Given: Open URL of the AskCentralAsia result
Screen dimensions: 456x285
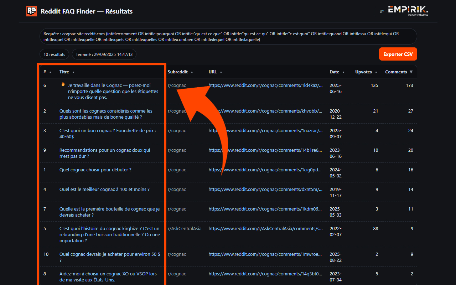Looking at the screenshot, I should [x=265, y=229].
